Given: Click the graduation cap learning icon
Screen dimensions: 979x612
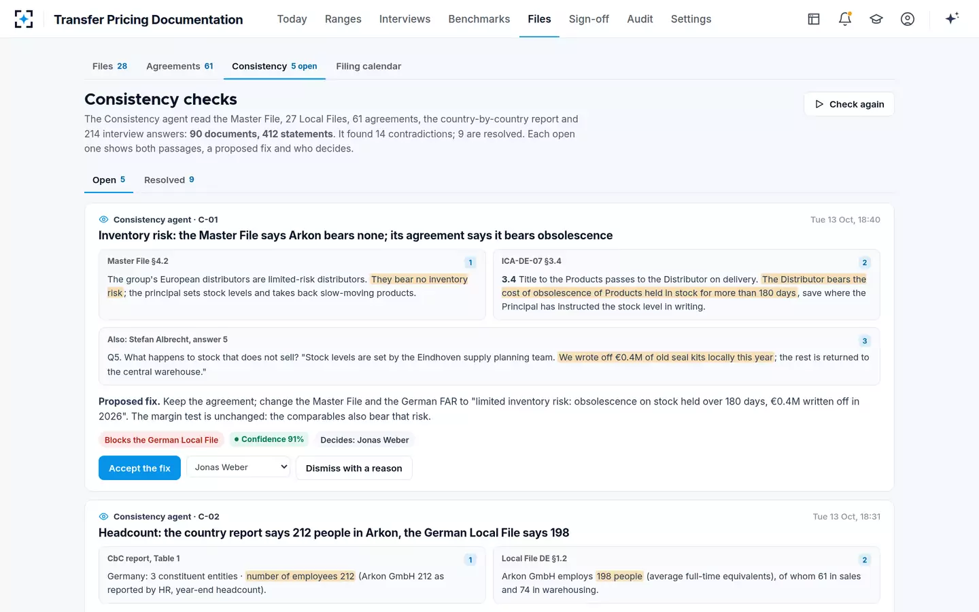Looking at the screenshot, I should click(876, 19).
